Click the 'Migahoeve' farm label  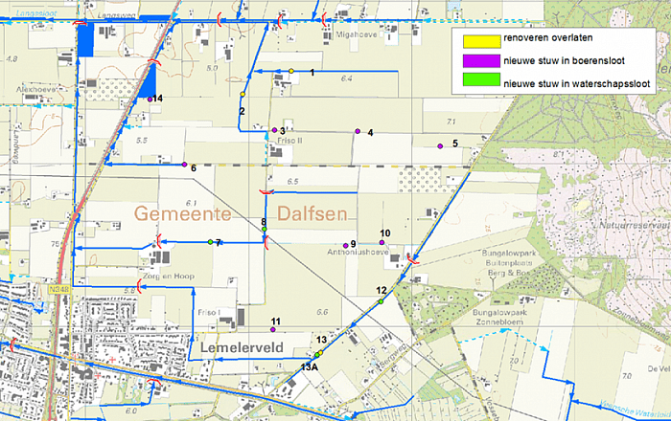356,34
